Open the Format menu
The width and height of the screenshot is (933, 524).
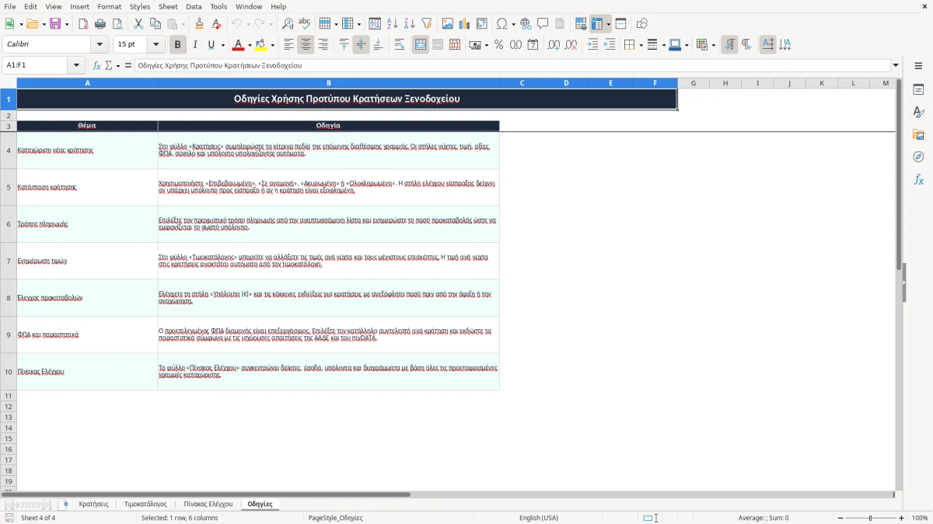109,6
